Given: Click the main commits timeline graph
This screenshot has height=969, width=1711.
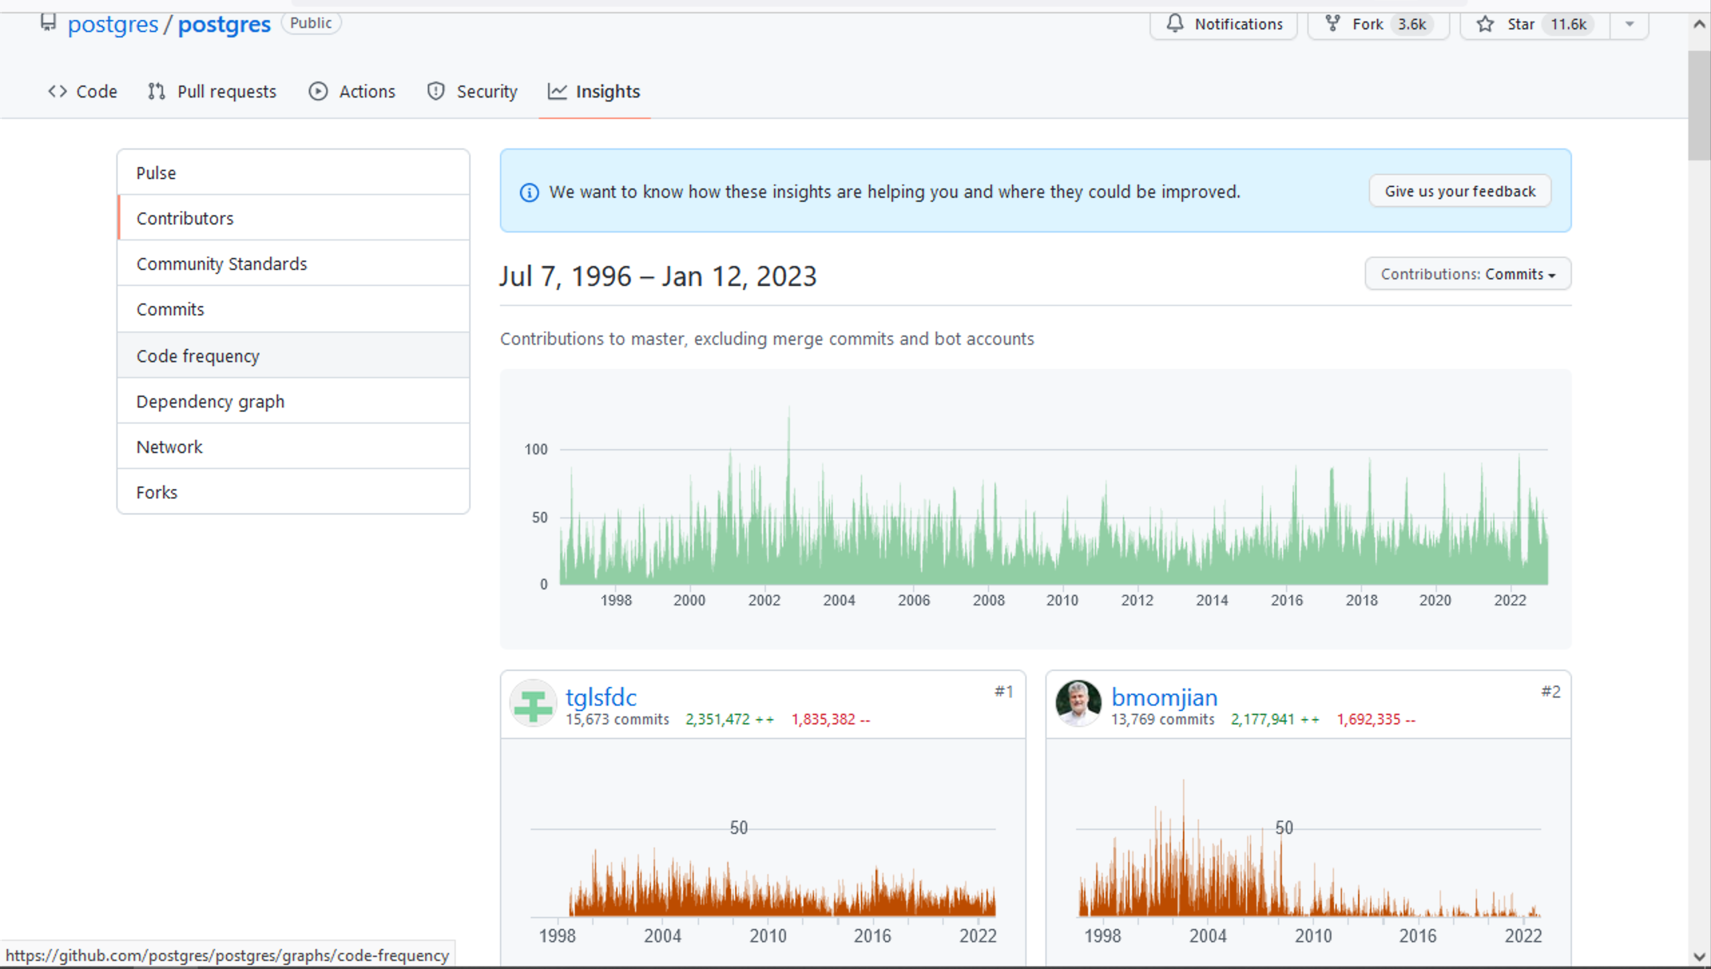Looking at the screenshot, I should click(x=1036, y=508).
